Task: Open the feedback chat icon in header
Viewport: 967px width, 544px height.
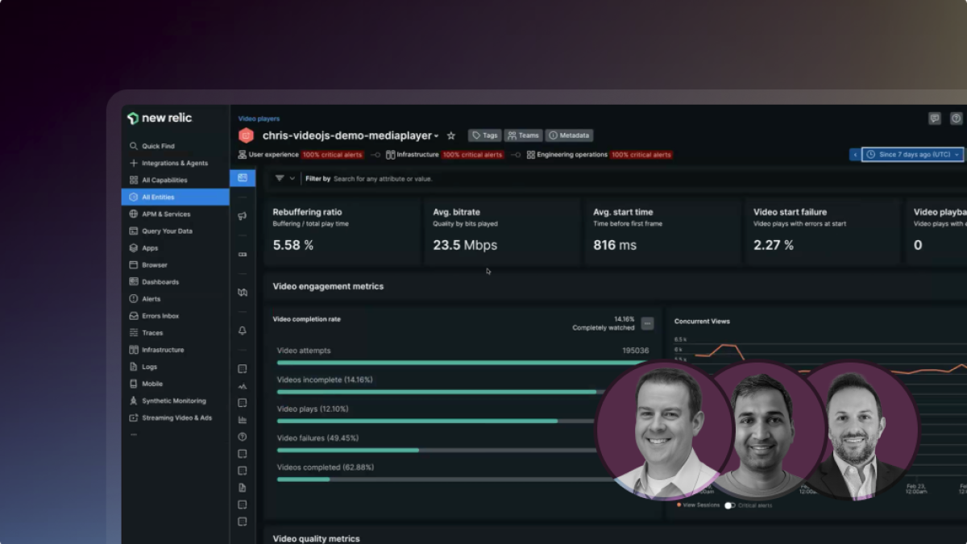Action: tap(935, 118)
